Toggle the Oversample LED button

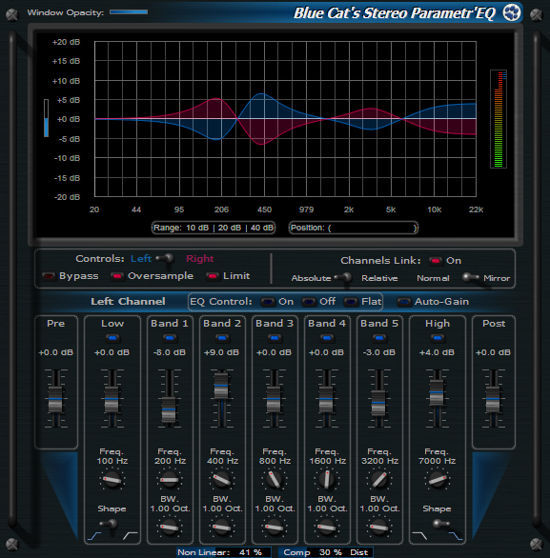117,276
